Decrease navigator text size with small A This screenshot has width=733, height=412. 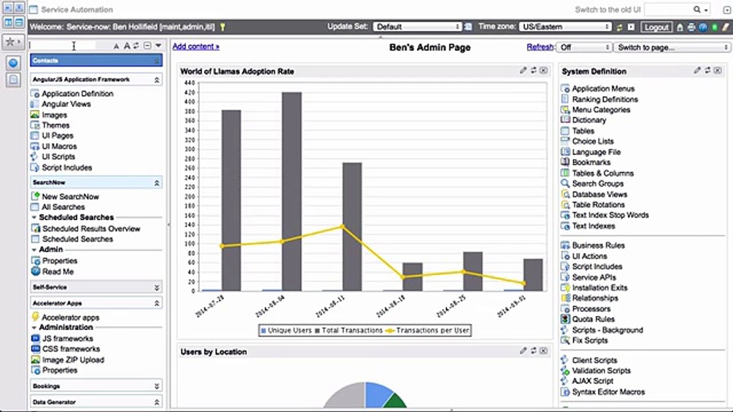coord(116,46)
